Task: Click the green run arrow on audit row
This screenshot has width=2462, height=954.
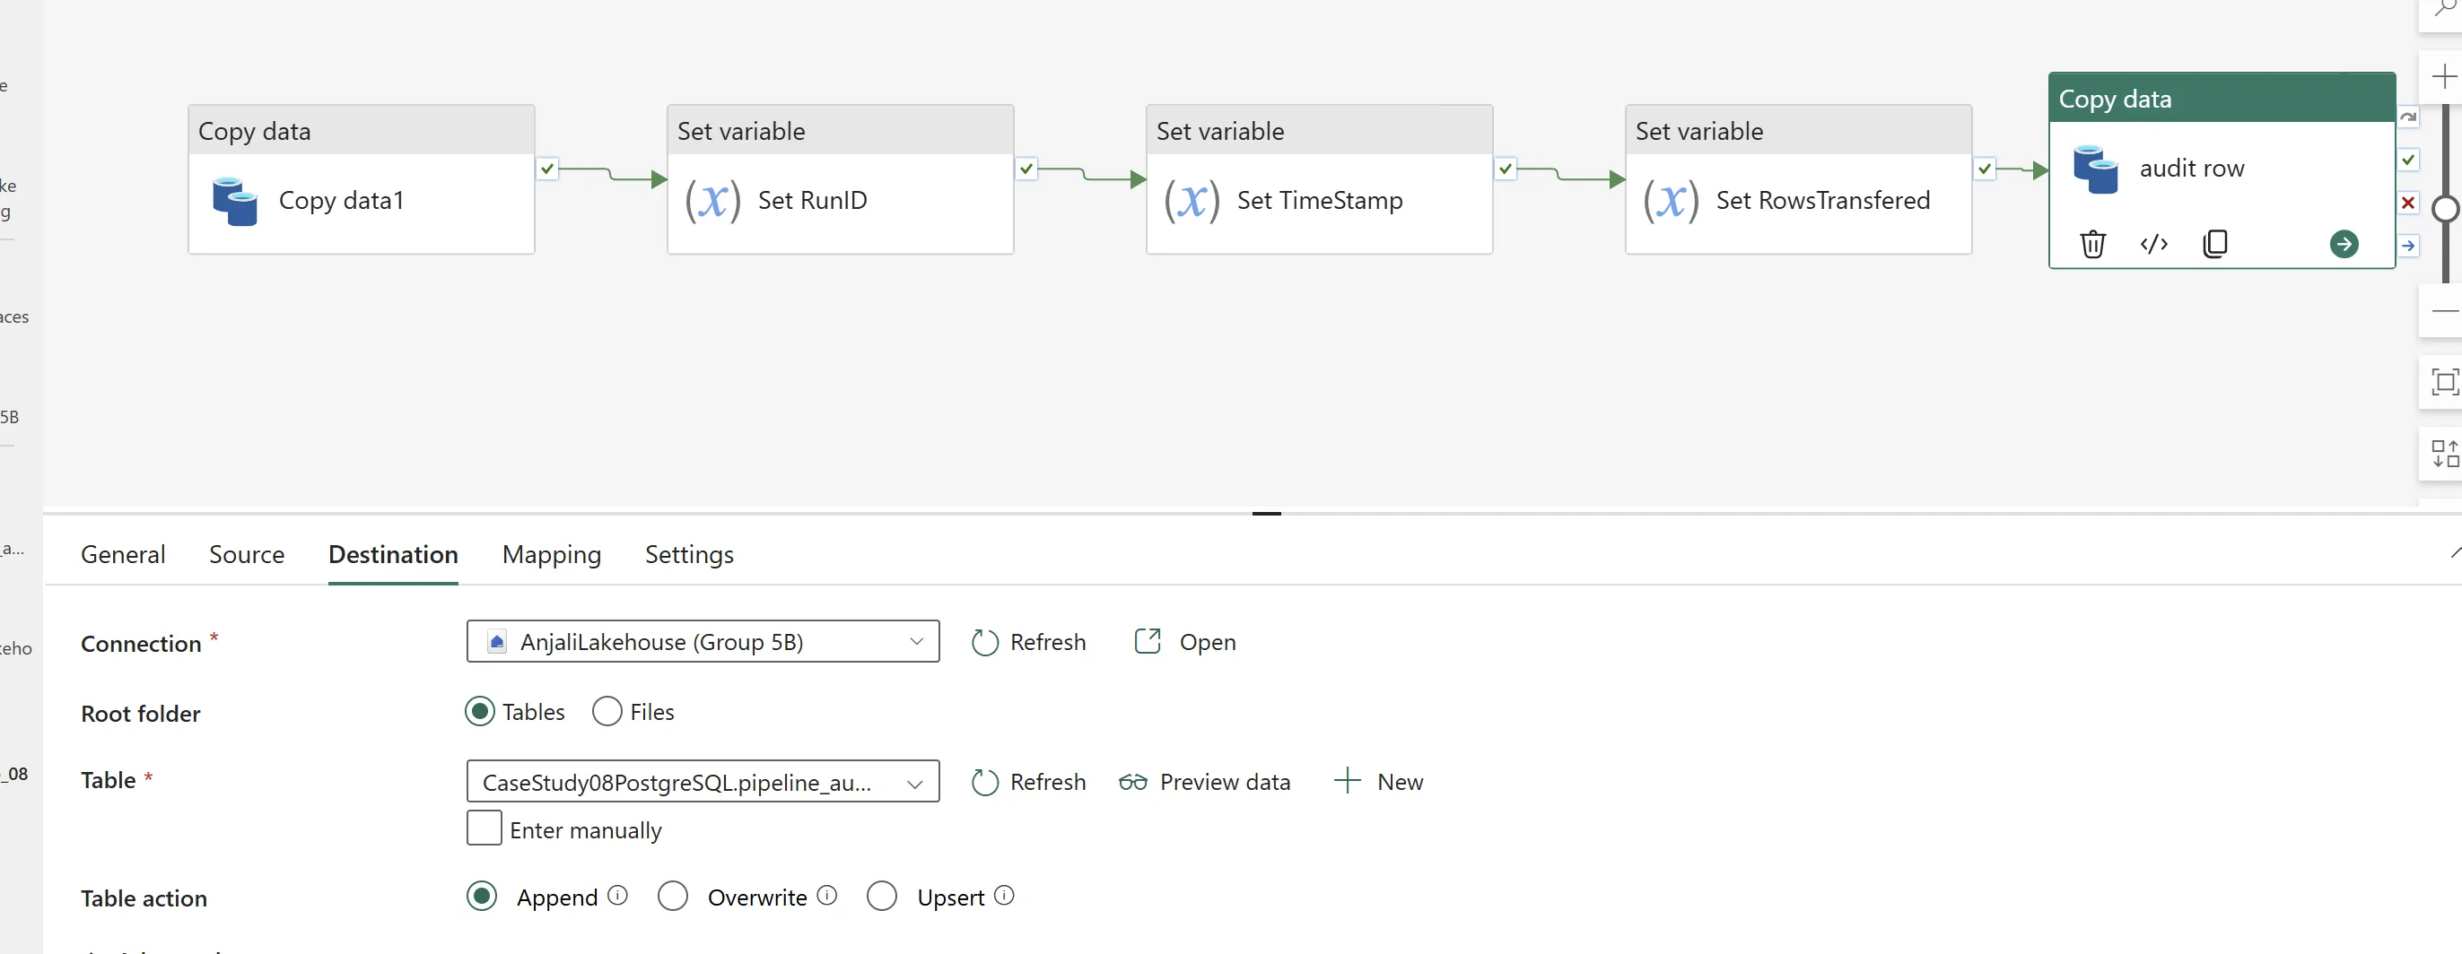Action: pyautogui.click(x=2344, y=245)
